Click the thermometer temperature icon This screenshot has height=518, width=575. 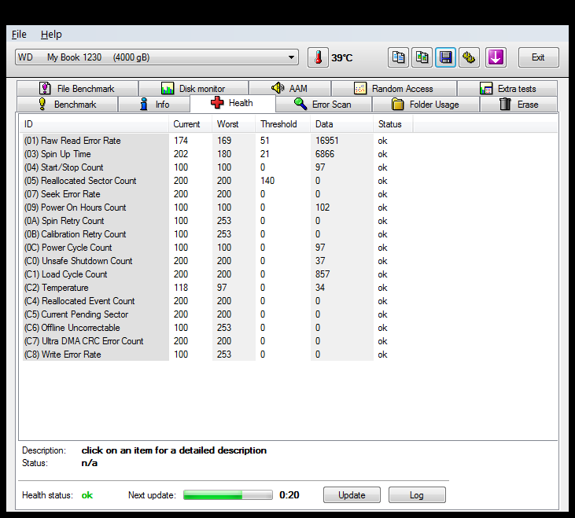tap(318, 57)
